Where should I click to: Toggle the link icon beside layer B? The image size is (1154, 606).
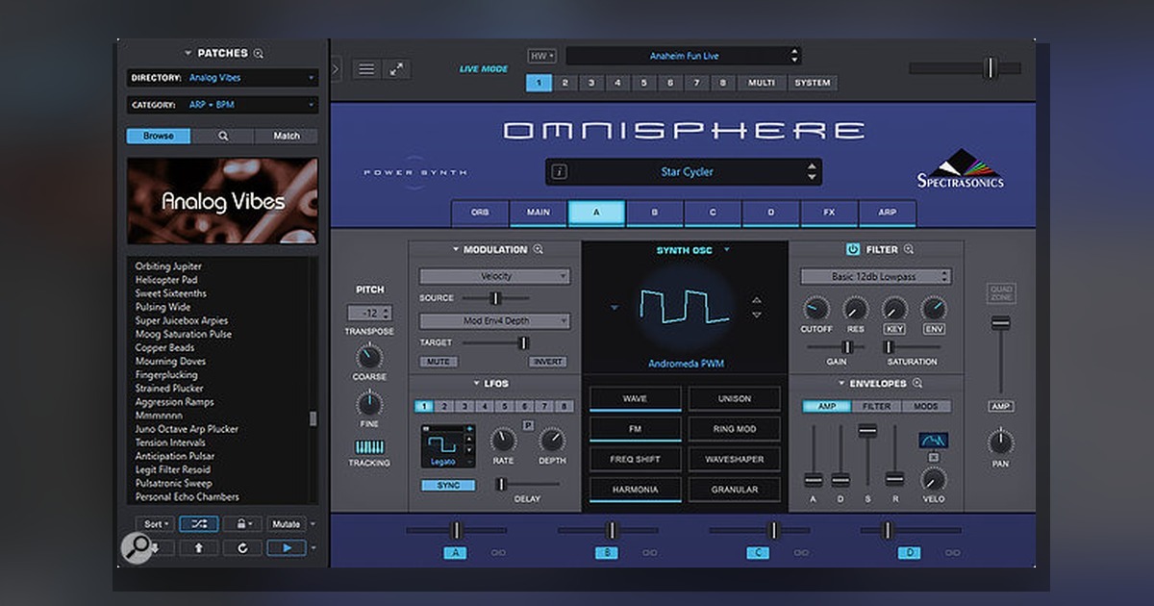[x=650, y=553]
